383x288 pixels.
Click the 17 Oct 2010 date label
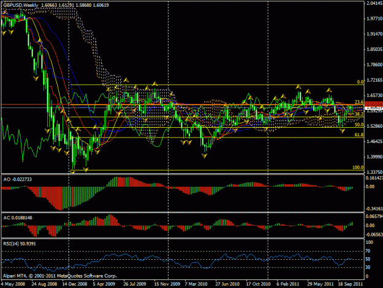tap(258, 284)
